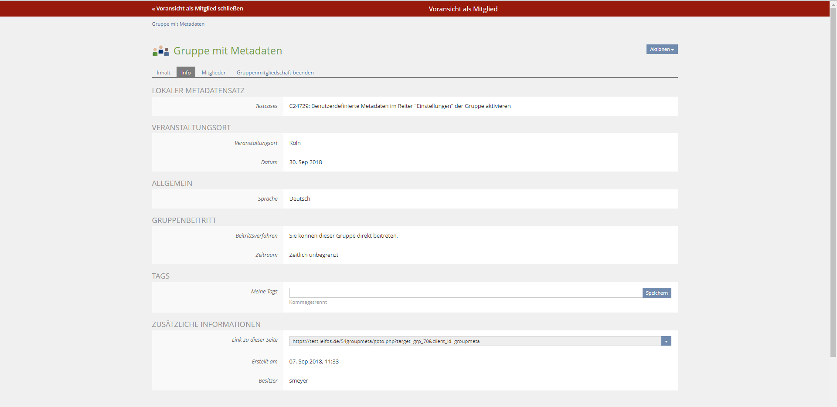
Task: Click the Testcases value text C24729
Action: [400, 106]
